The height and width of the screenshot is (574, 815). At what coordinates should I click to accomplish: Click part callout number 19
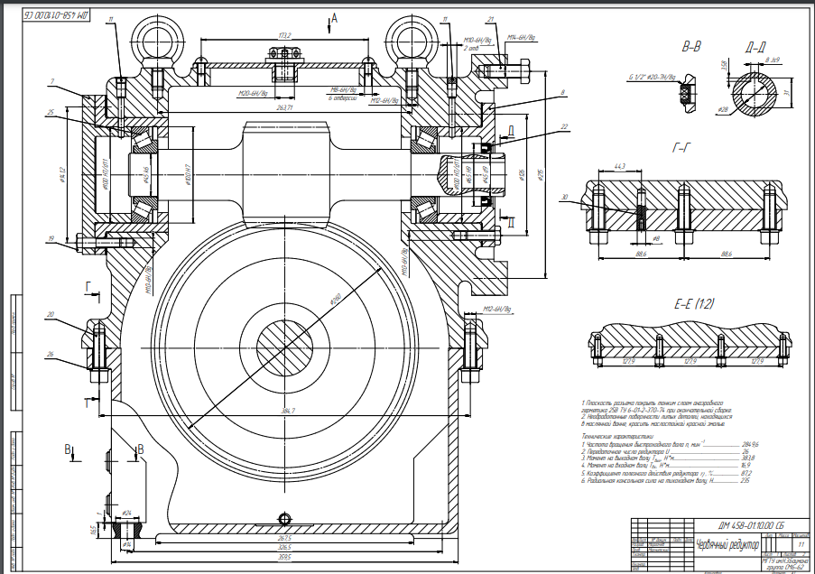pyautogui.click(x=51, y=239)
